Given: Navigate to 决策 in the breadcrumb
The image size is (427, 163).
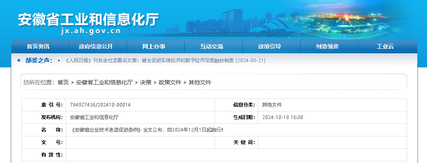Looking at the screenshot, I should (146, 82).
